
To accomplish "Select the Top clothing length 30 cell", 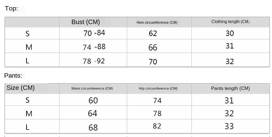I will pos(230,33).
